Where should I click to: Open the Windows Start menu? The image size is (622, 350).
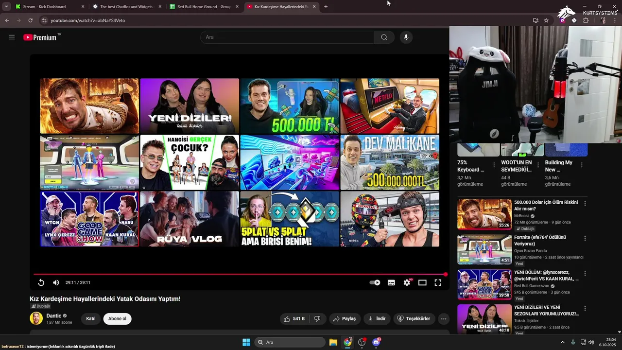(246, 342)
